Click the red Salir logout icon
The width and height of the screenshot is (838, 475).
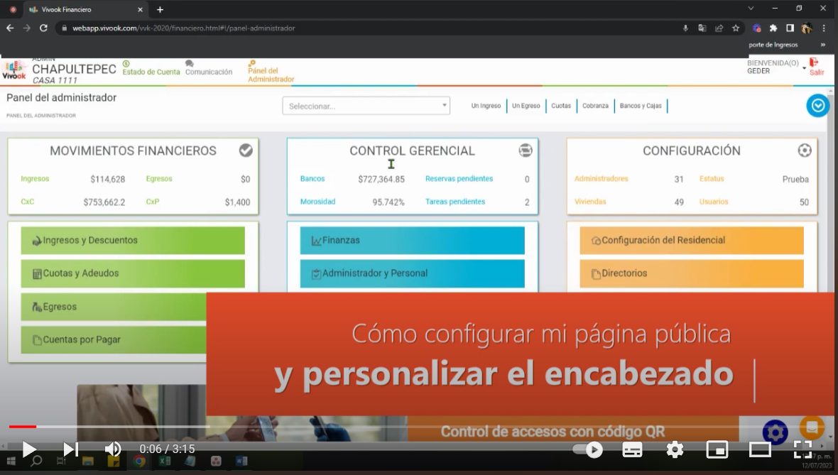pos(815,67)
